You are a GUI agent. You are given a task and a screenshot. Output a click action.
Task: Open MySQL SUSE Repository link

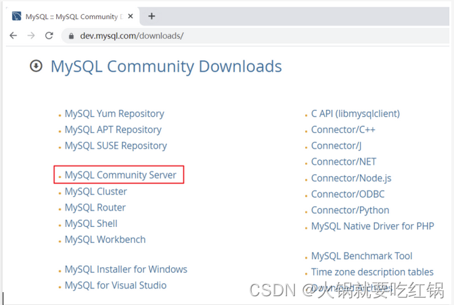116,146
